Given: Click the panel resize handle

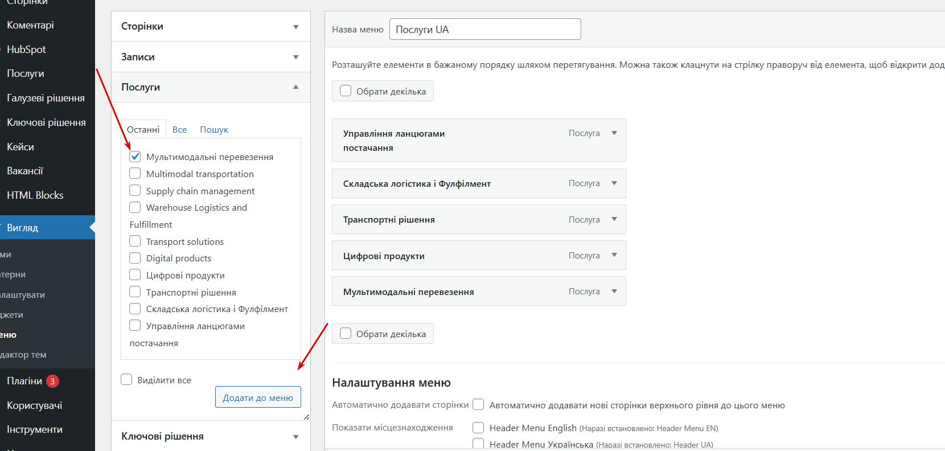Looking at the screenshot, I should [306, 417].
